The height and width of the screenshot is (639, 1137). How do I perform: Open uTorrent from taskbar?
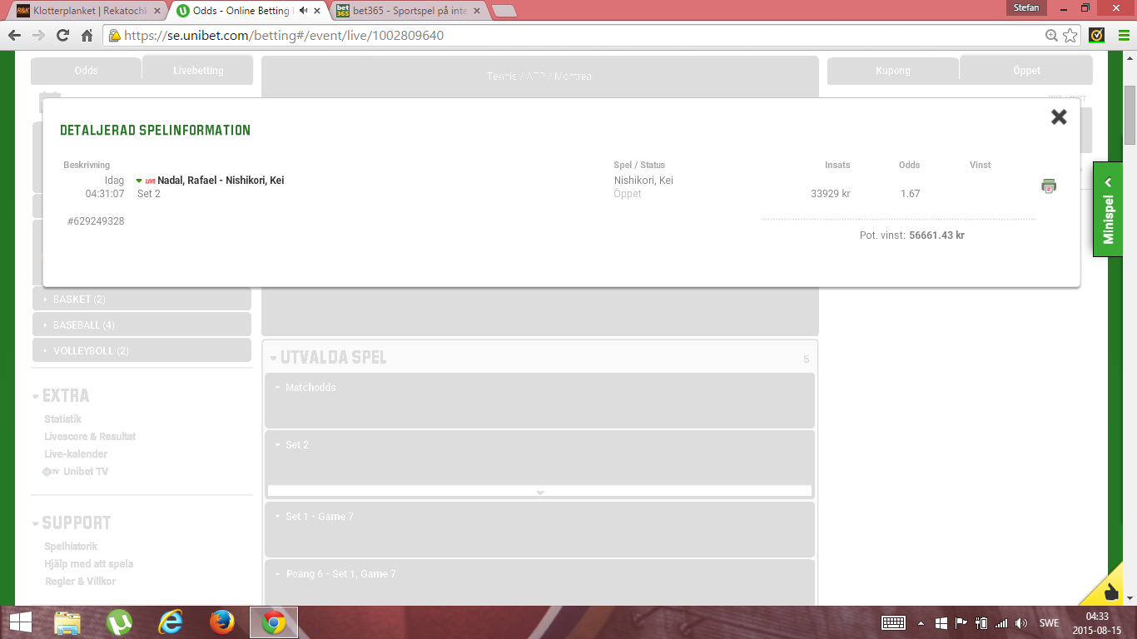click(x=119, y=622)
